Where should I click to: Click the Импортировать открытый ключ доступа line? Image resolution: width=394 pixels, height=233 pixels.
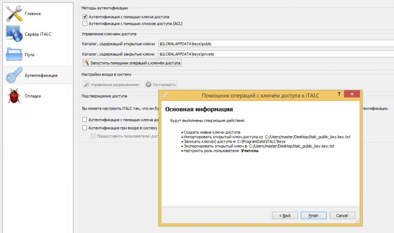point(267,137)
